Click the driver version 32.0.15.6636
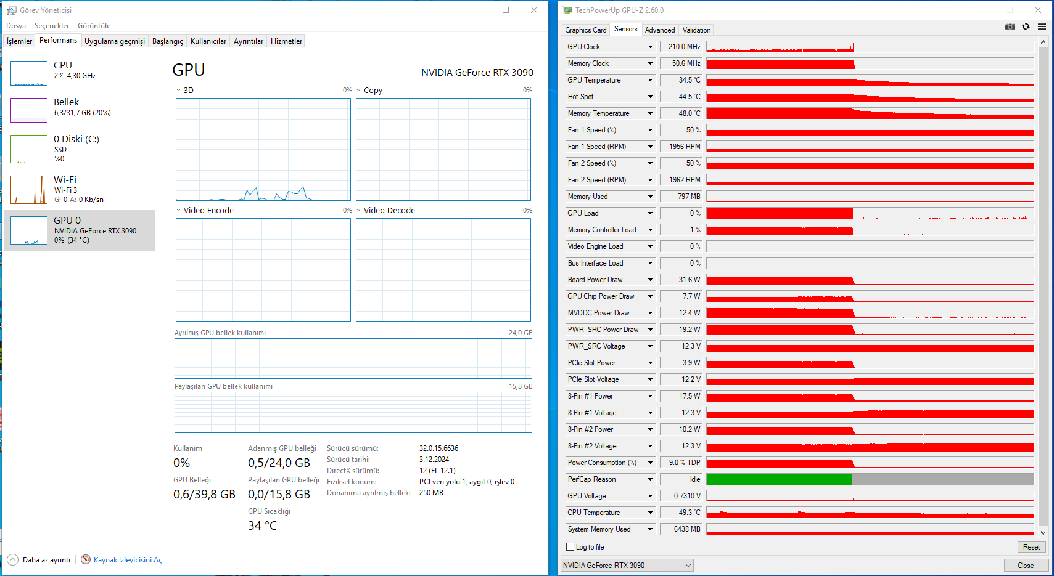Viewport: 1054px width, 576px height. 439,448
